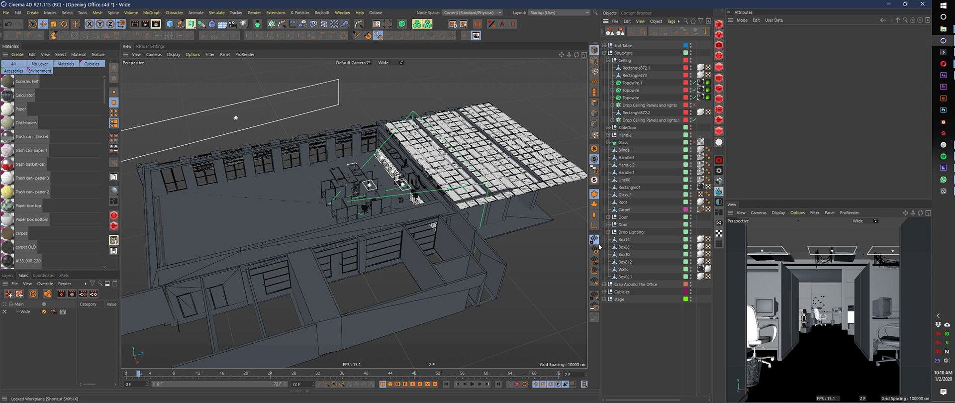Activate the Rotate tool
This screenshot has width=955, height=403.
64,24
